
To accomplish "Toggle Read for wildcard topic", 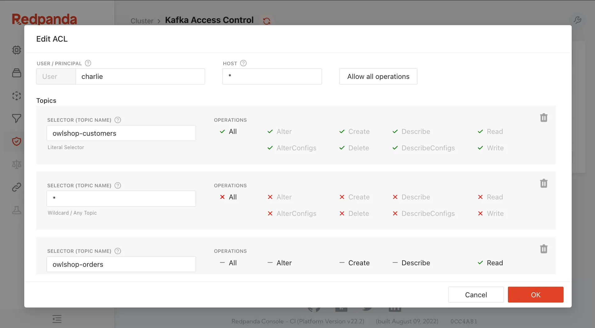I will coord(490,197).
